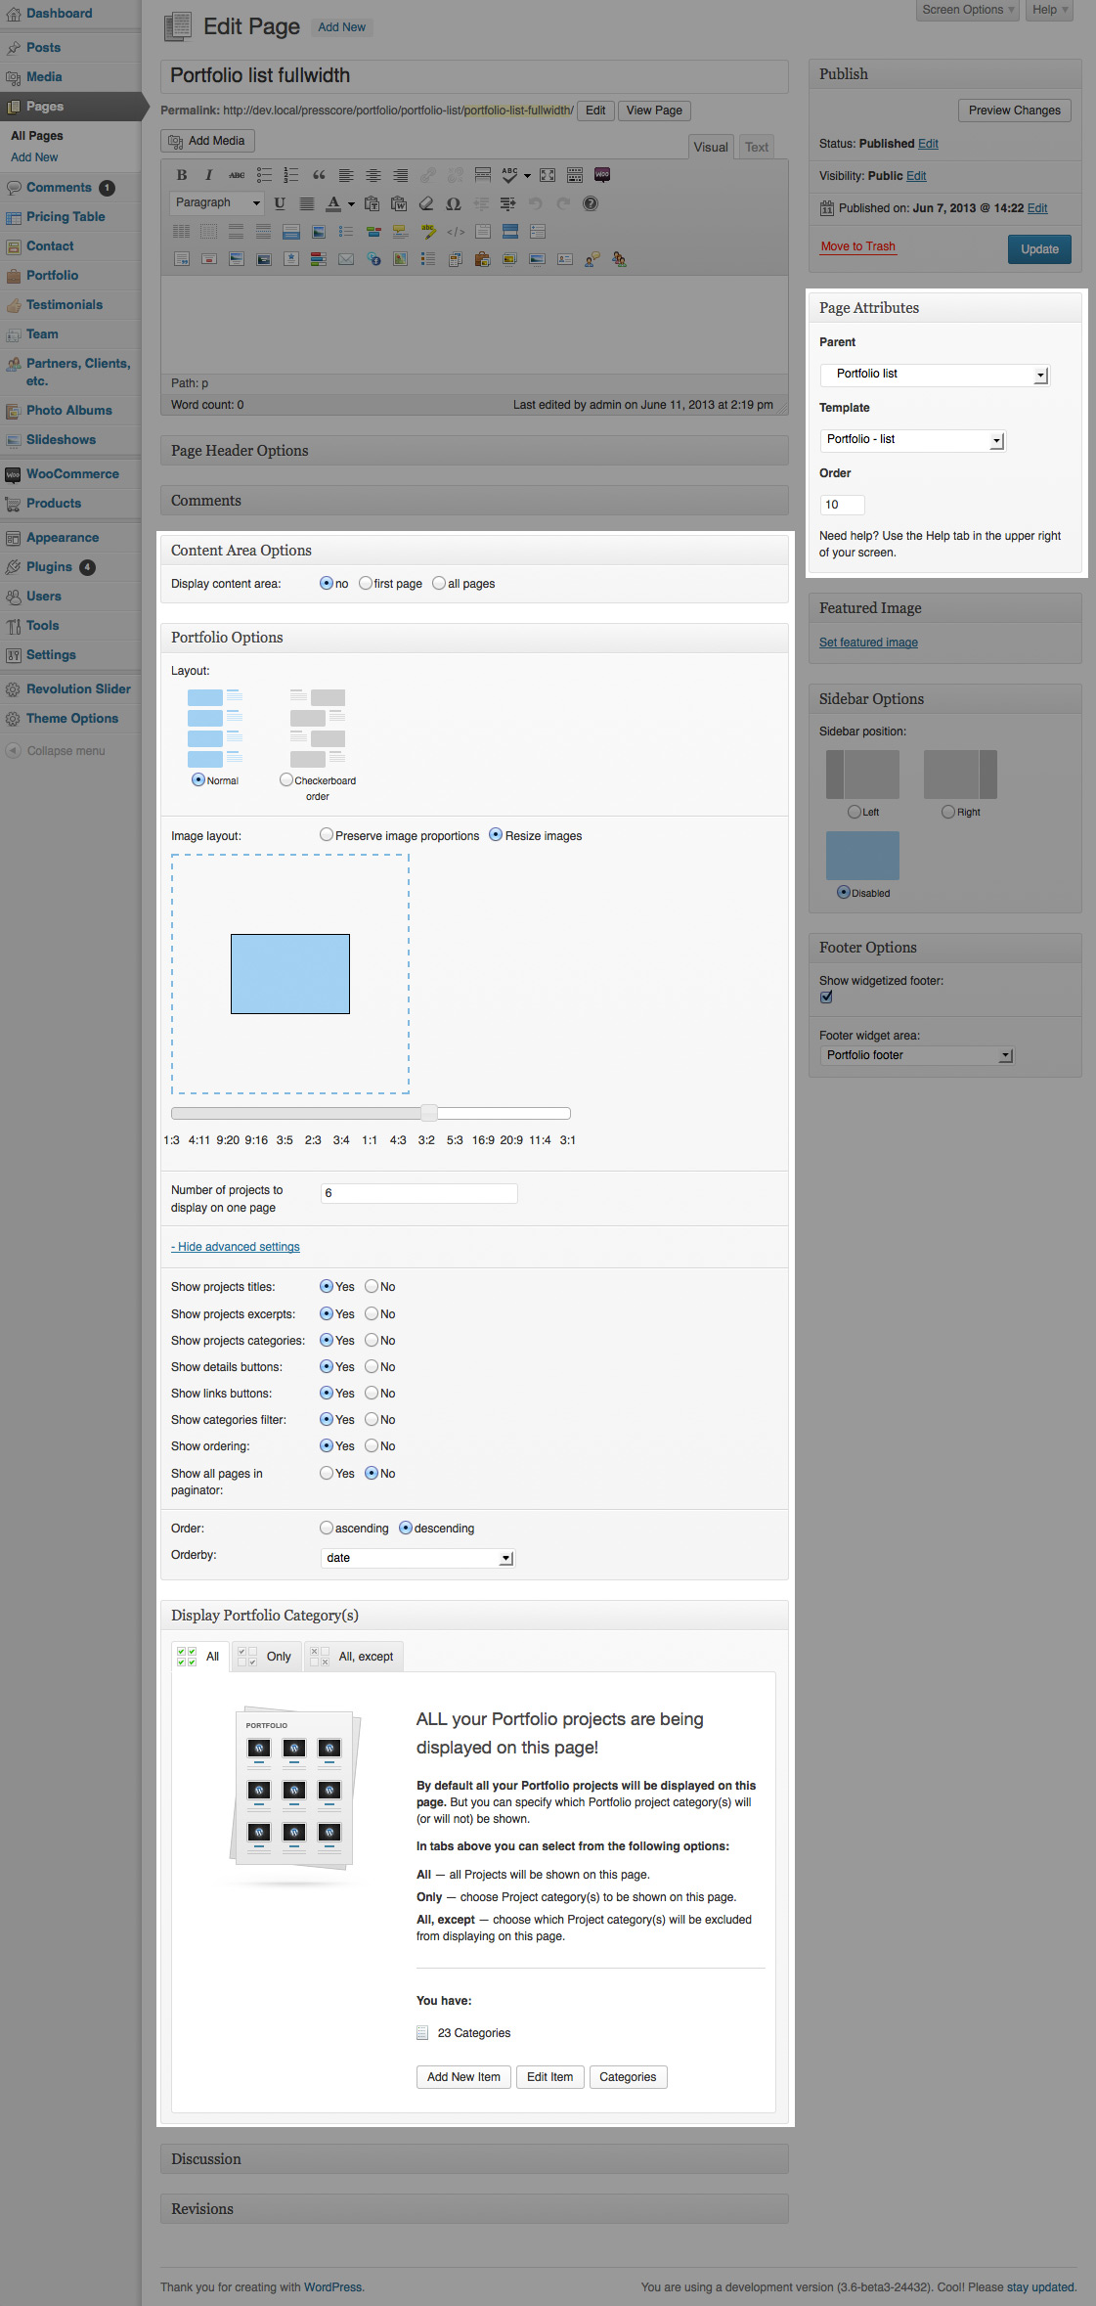The image size is (1096, 2306).
Task: Toggle bold formatting in editor toolbar
Action: click(182, 175)
